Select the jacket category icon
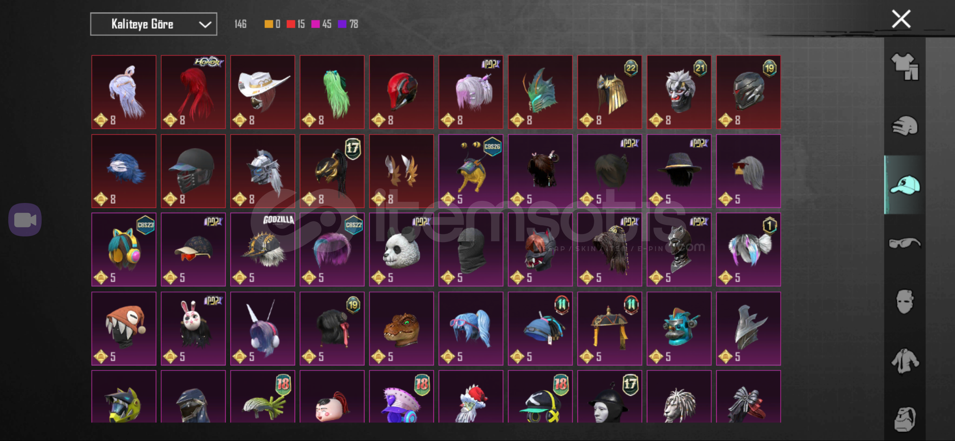The image size is (955, 441). pyautogui.click(x=905, y=361)
